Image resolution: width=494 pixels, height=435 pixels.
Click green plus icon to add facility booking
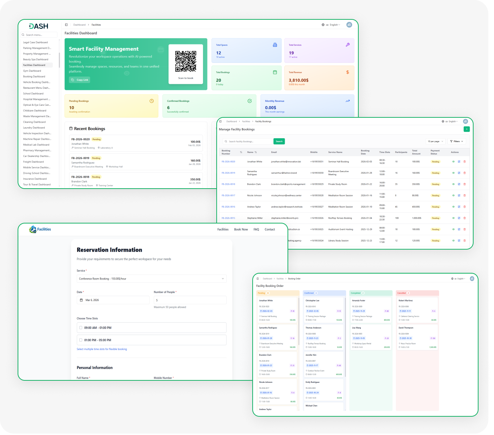point(467,129)
